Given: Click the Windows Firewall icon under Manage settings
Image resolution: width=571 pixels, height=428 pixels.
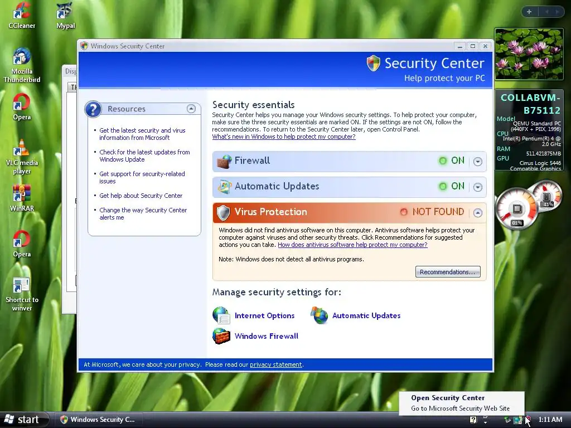Looking at the screenshot, I should point(221,336).
